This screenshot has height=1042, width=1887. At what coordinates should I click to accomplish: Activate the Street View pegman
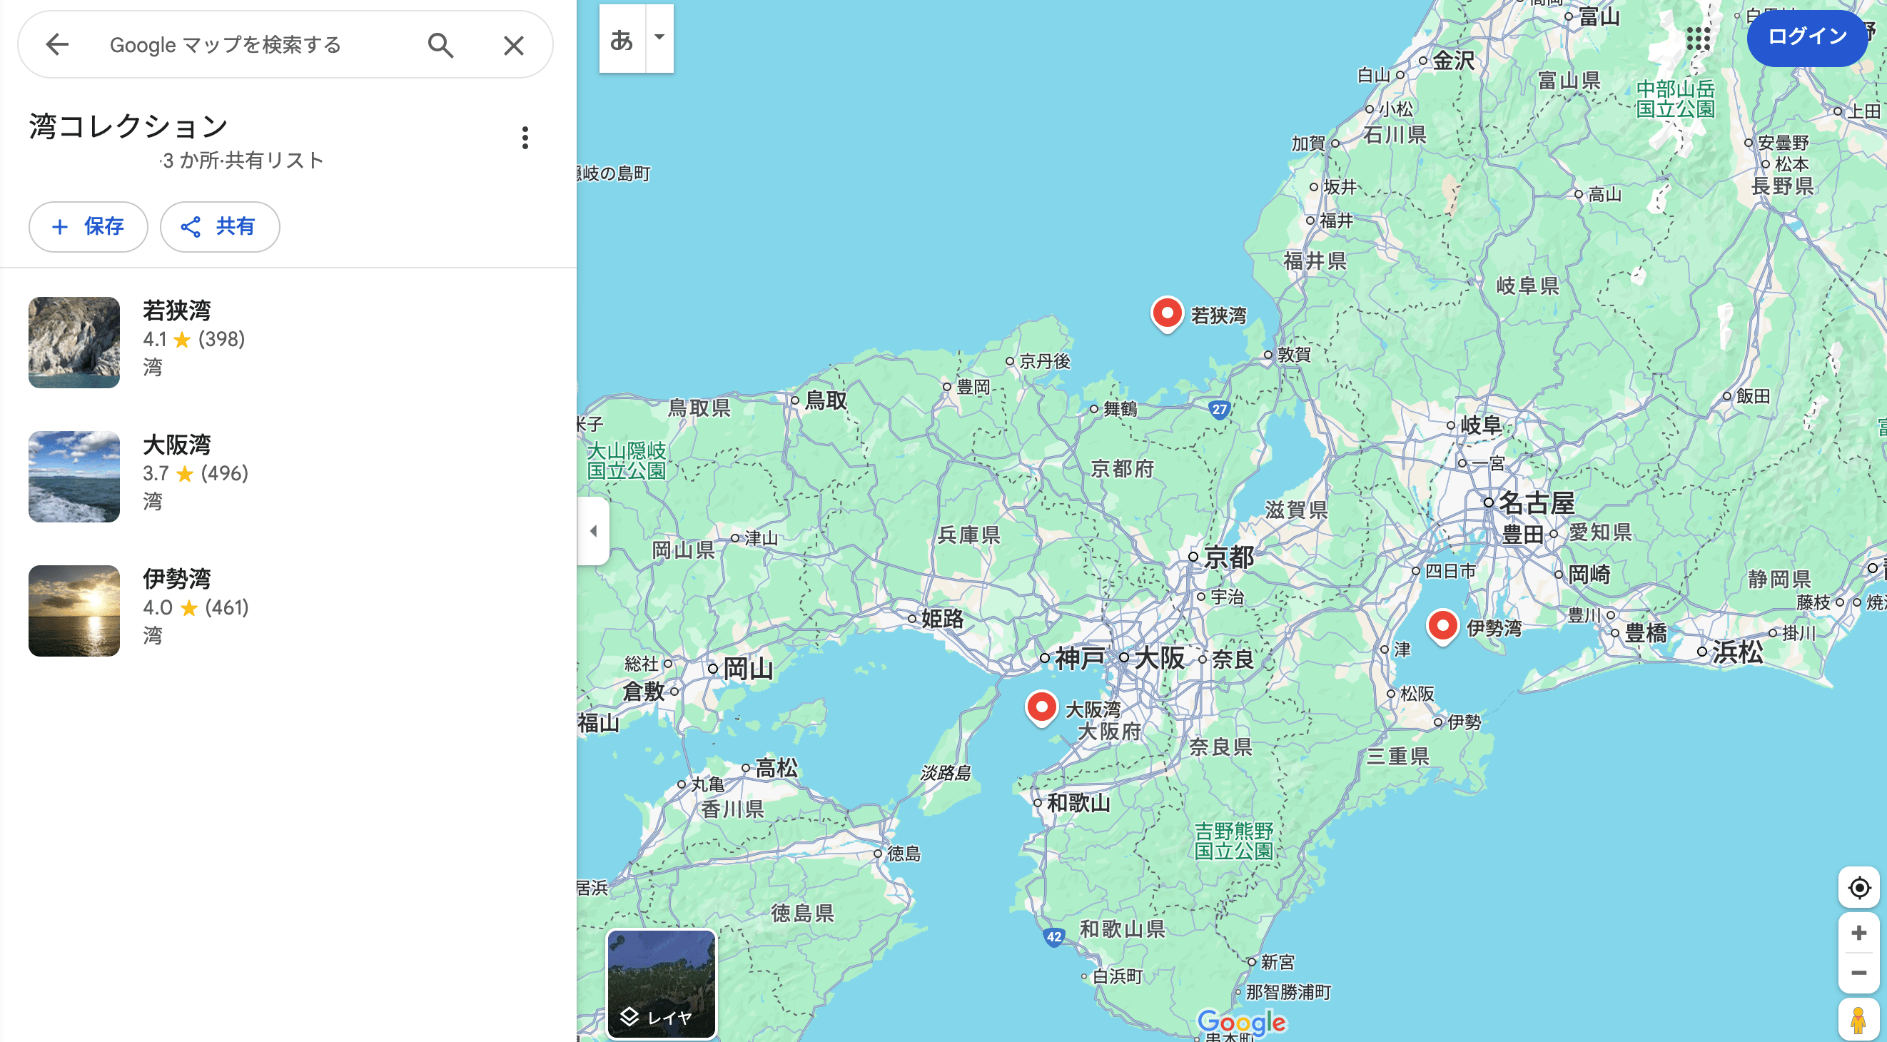(x=1859, y=1020)
